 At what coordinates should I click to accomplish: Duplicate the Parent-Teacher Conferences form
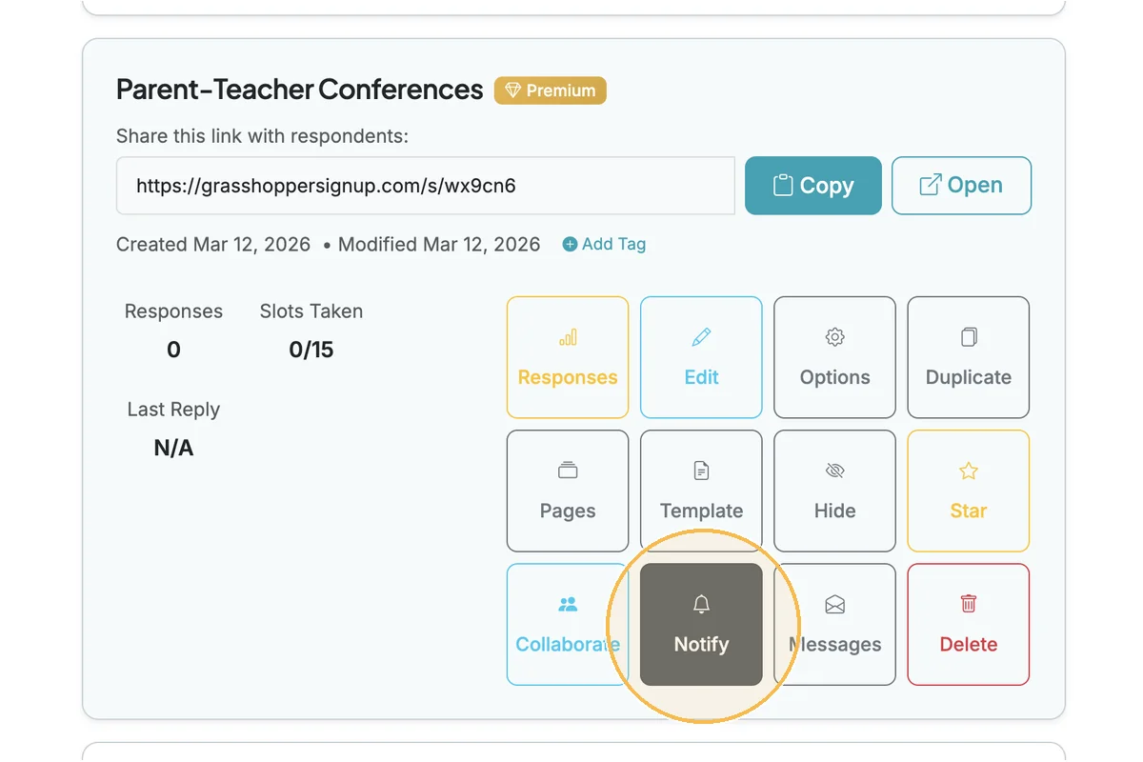(968, 357)
